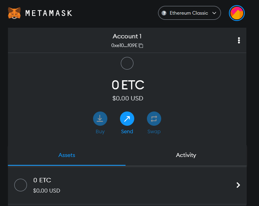Click the ETC token circle in asset list
Screen dimensions: 259x206
point(21,185)
